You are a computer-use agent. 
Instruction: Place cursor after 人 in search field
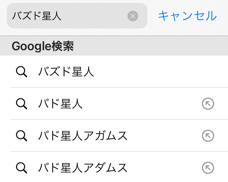pyautogui.click(x=63, y=16)
